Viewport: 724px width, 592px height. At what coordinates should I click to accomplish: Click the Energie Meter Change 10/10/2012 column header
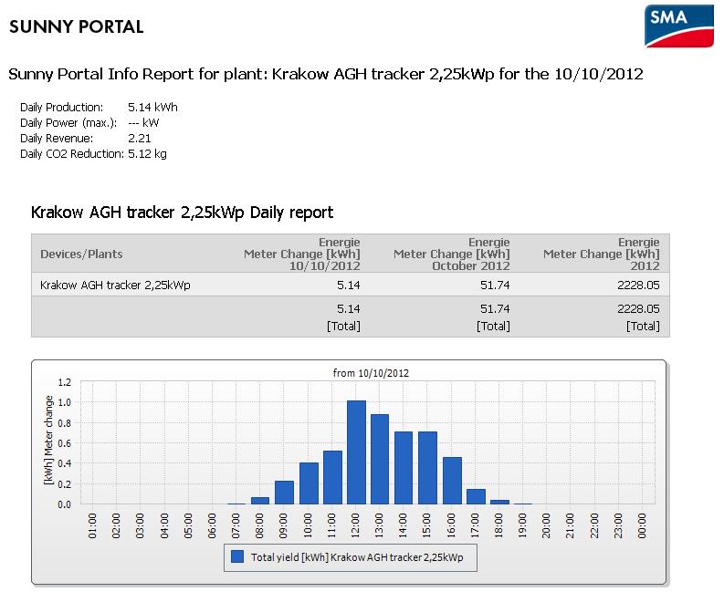coord(302,254)
